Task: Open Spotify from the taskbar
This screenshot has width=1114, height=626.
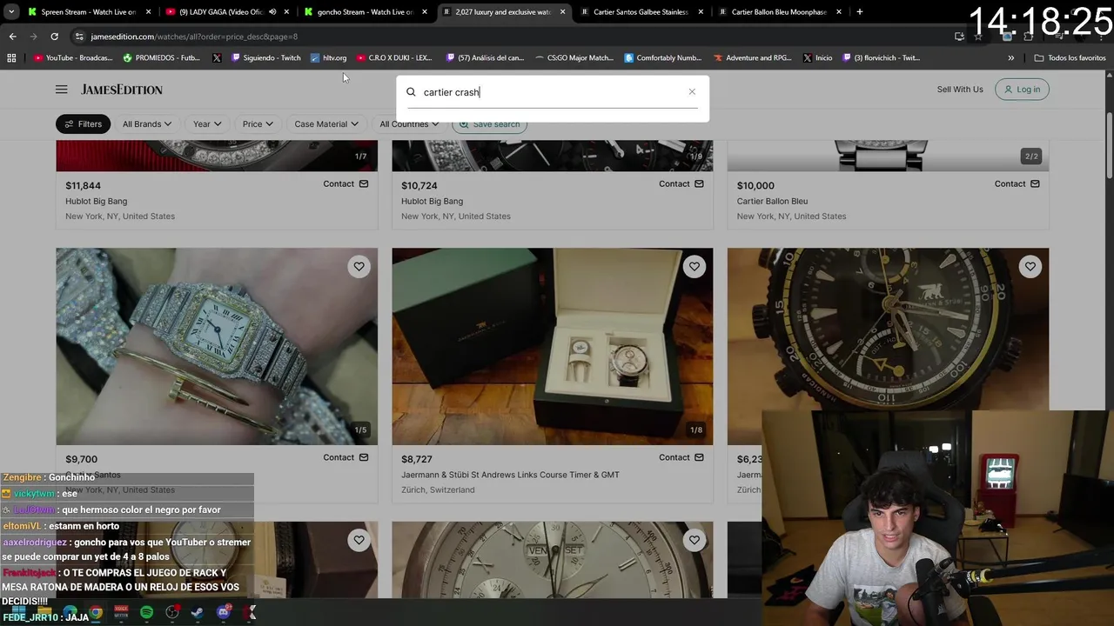Action: pyautogui.click(x=146, y=613)
